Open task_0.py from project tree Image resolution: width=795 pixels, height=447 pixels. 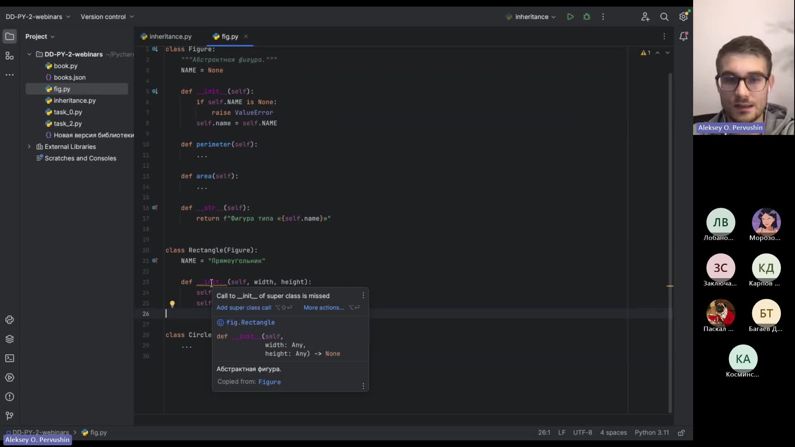point(68,112)
